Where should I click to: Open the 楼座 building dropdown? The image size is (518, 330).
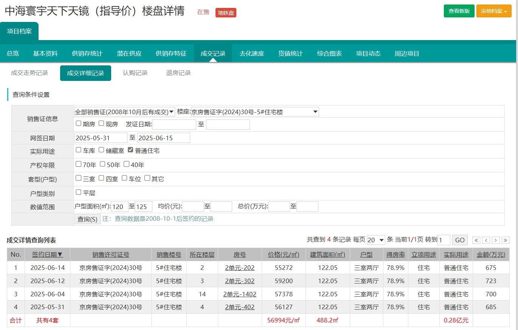tap(255, 112)
